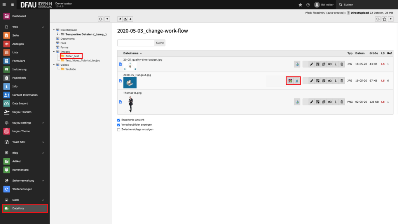Image resolution: width=398 pixels, height=224 pixels.
Task: Click the upload files icon in toolbar
Action: point(125,19)
